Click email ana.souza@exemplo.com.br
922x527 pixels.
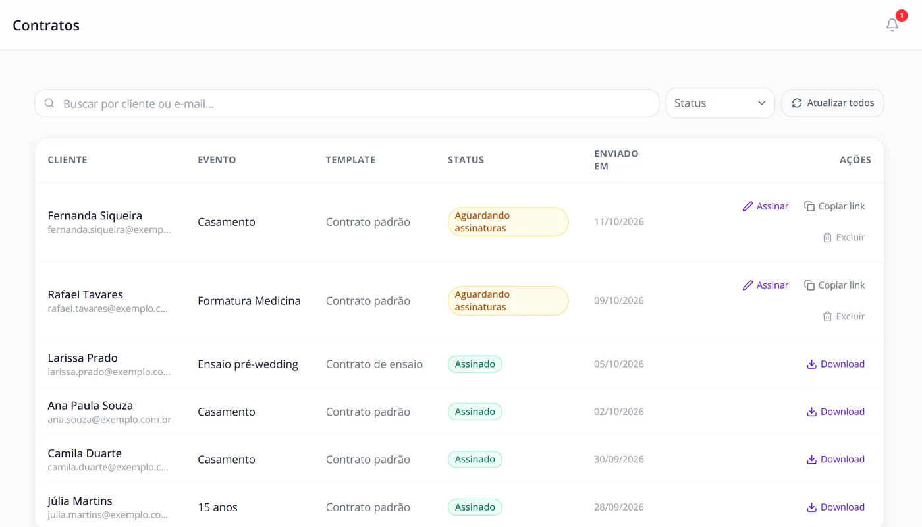(109, 420)
